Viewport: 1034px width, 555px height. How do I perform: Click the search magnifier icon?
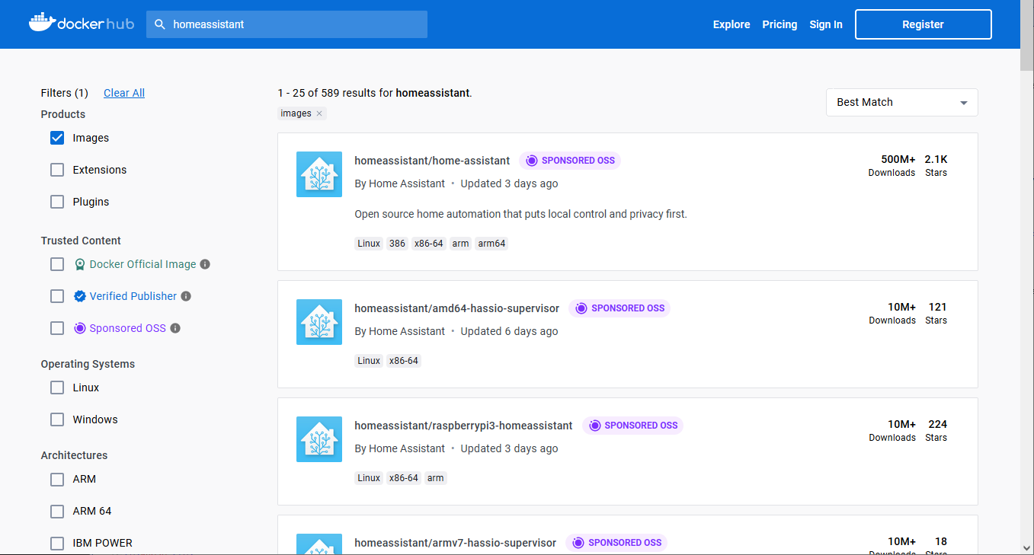click(160, 24)
